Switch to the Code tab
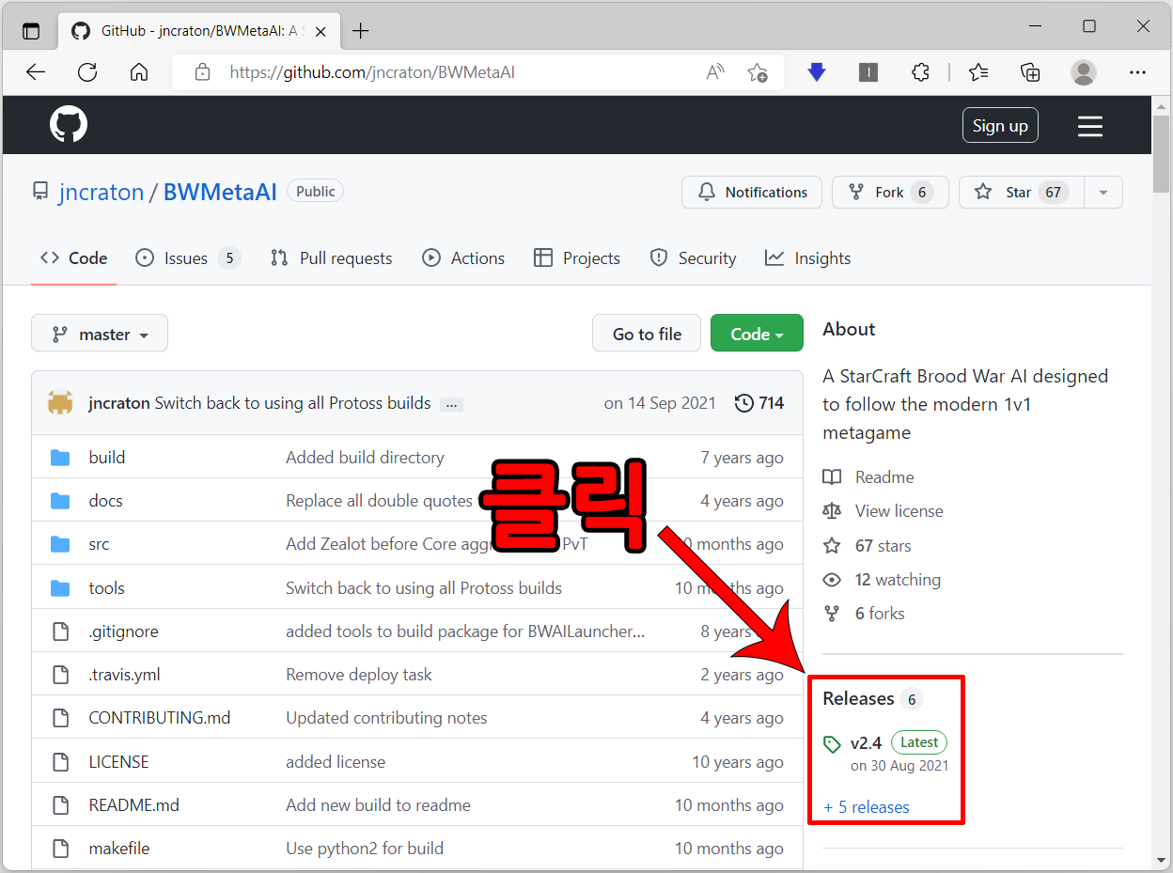Image resolution: width=1173 pixels, height=873 pixels. coord(74,258)
